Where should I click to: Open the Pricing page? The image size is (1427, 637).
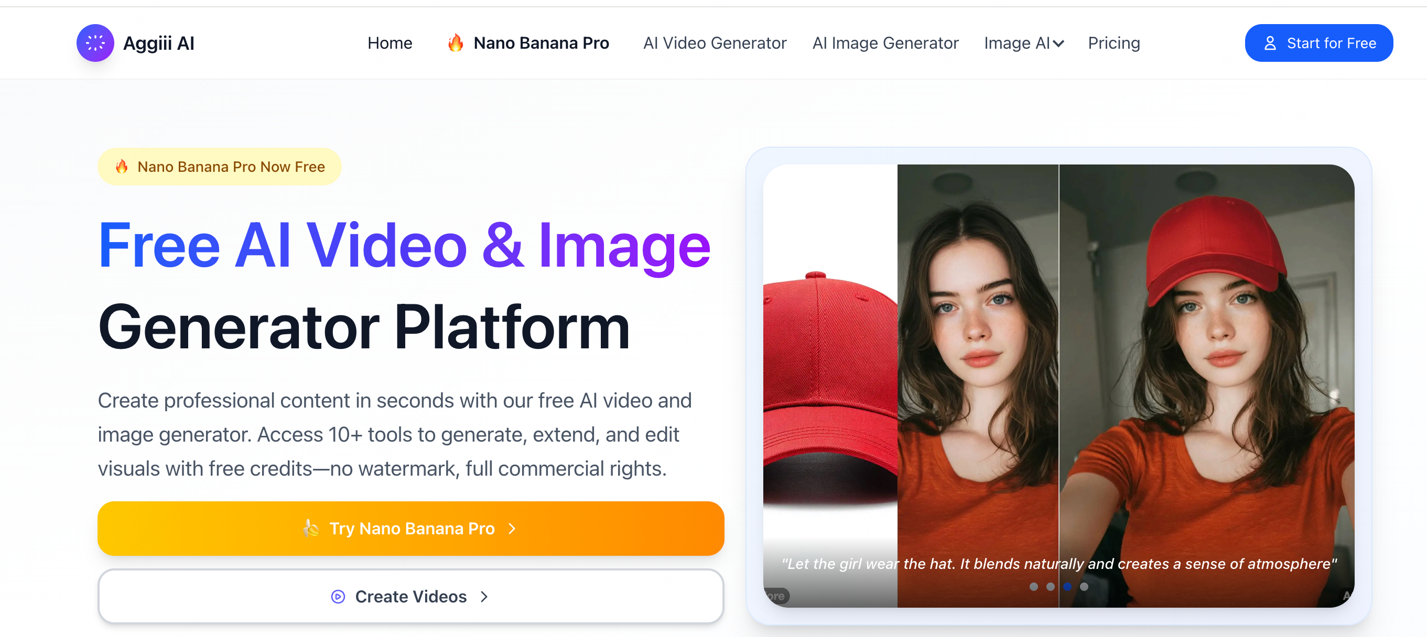click(1114, 42)
